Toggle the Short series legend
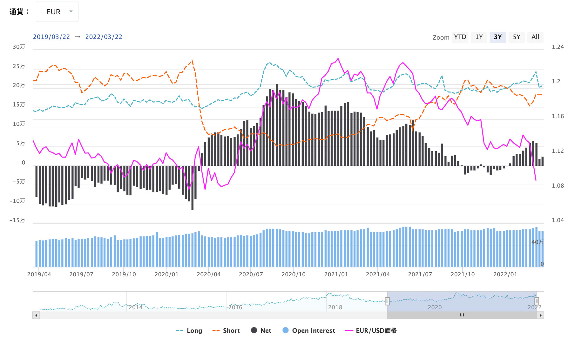This screenshot has height=341, width=575. tap(226, 331)
